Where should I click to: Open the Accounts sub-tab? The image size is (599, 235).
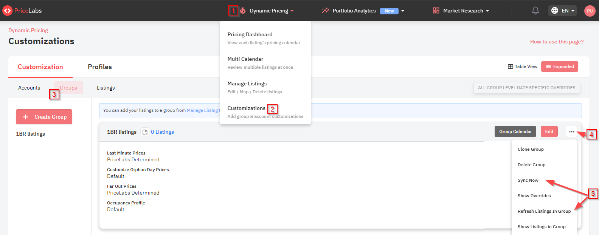coord(29,88)
